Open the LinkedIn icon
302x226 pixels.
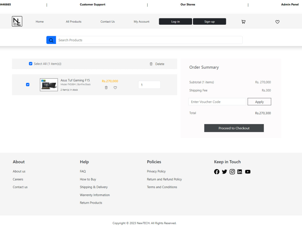(x=240, y=172)
